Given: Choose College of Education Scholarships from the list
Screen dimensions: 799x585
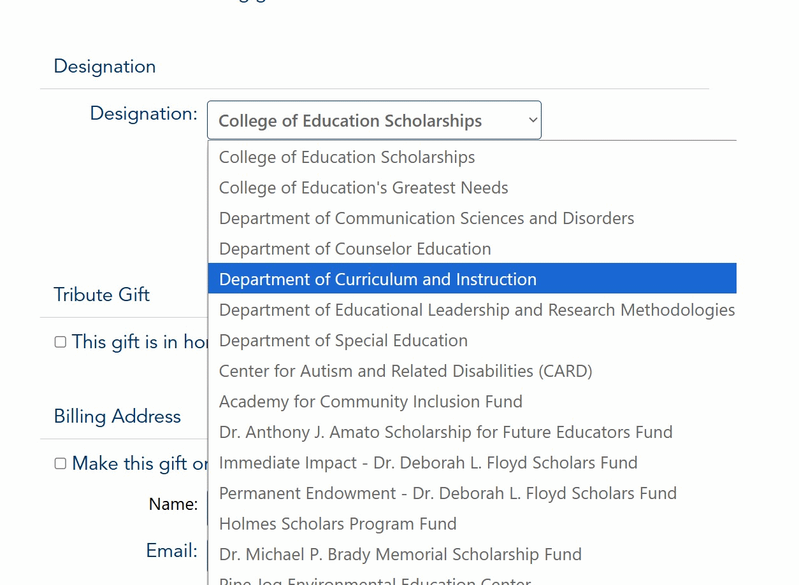Looking at the screenshot, I should pos(347,157).
